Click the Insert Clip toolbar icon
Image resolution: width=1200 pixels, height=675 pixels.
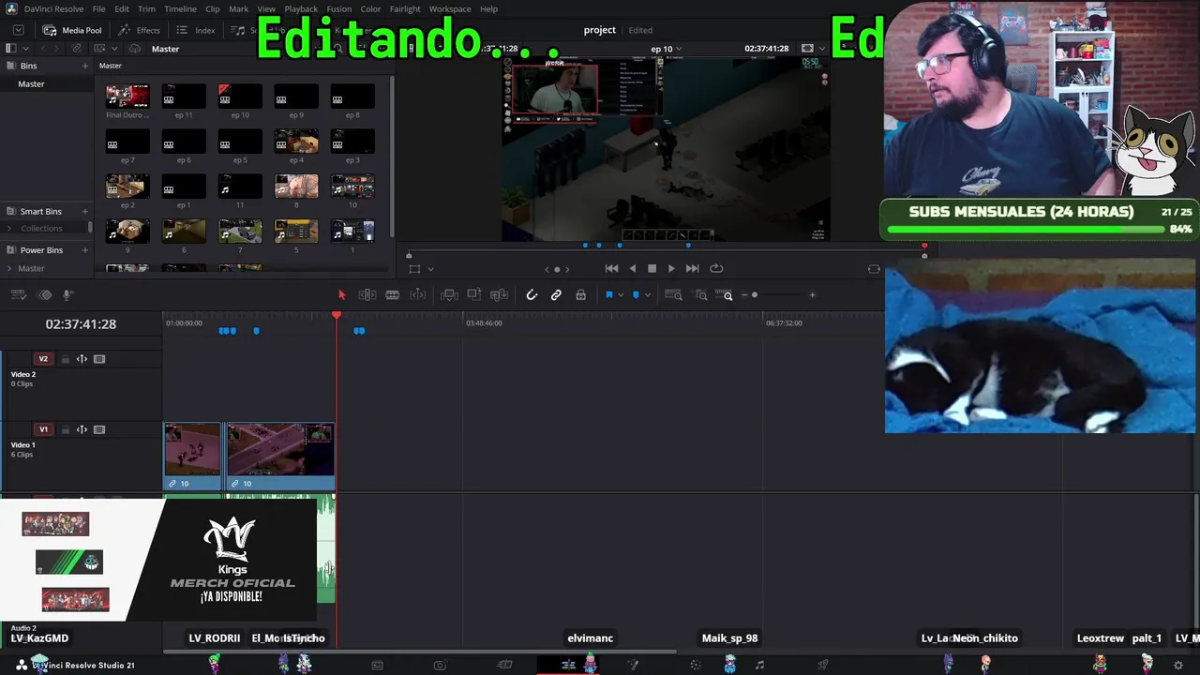pos(449,295)
